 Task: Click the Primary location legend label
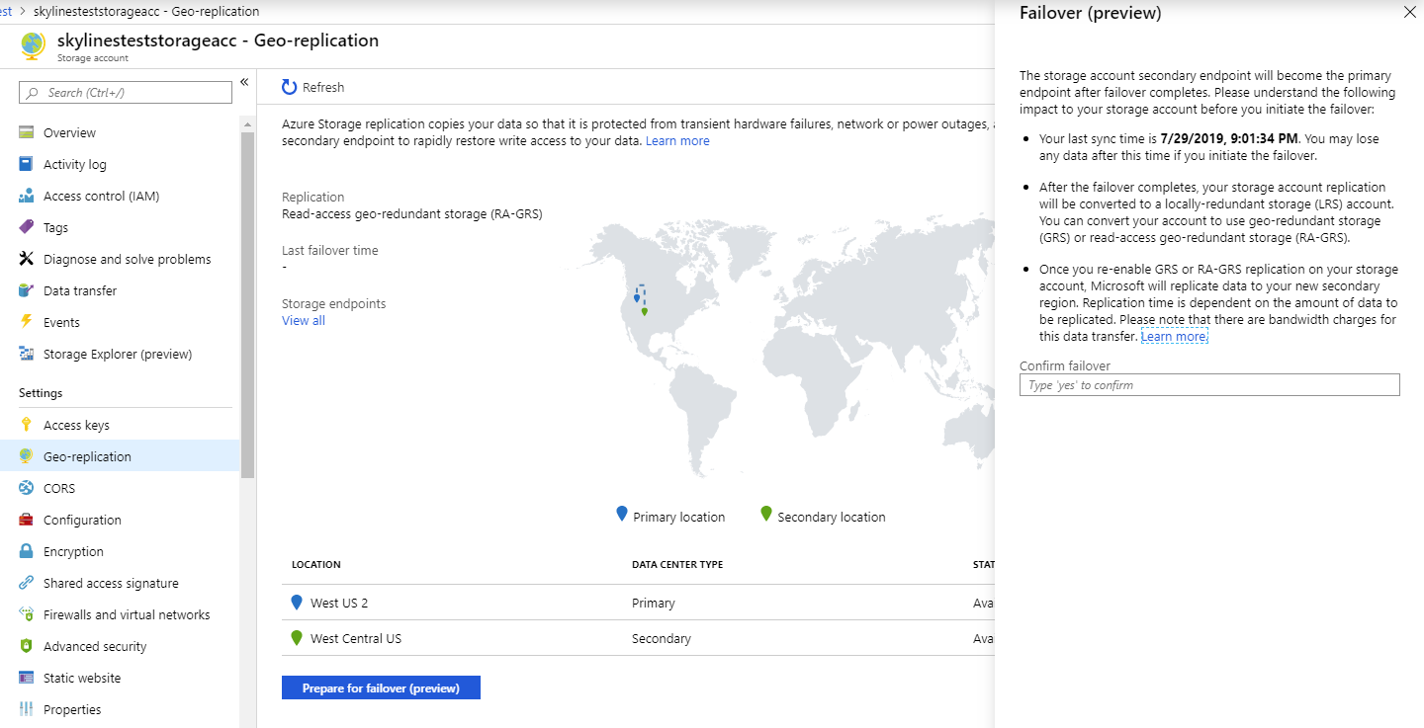(x=679, y=517)
